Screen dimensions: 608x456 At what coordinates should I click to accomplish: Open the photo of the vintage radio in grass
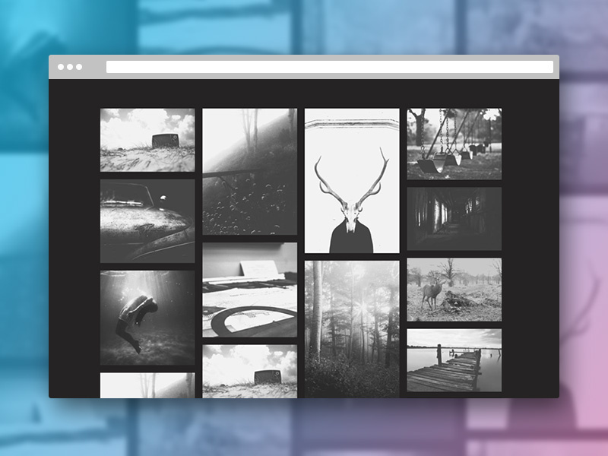click(x=147, y=140)
